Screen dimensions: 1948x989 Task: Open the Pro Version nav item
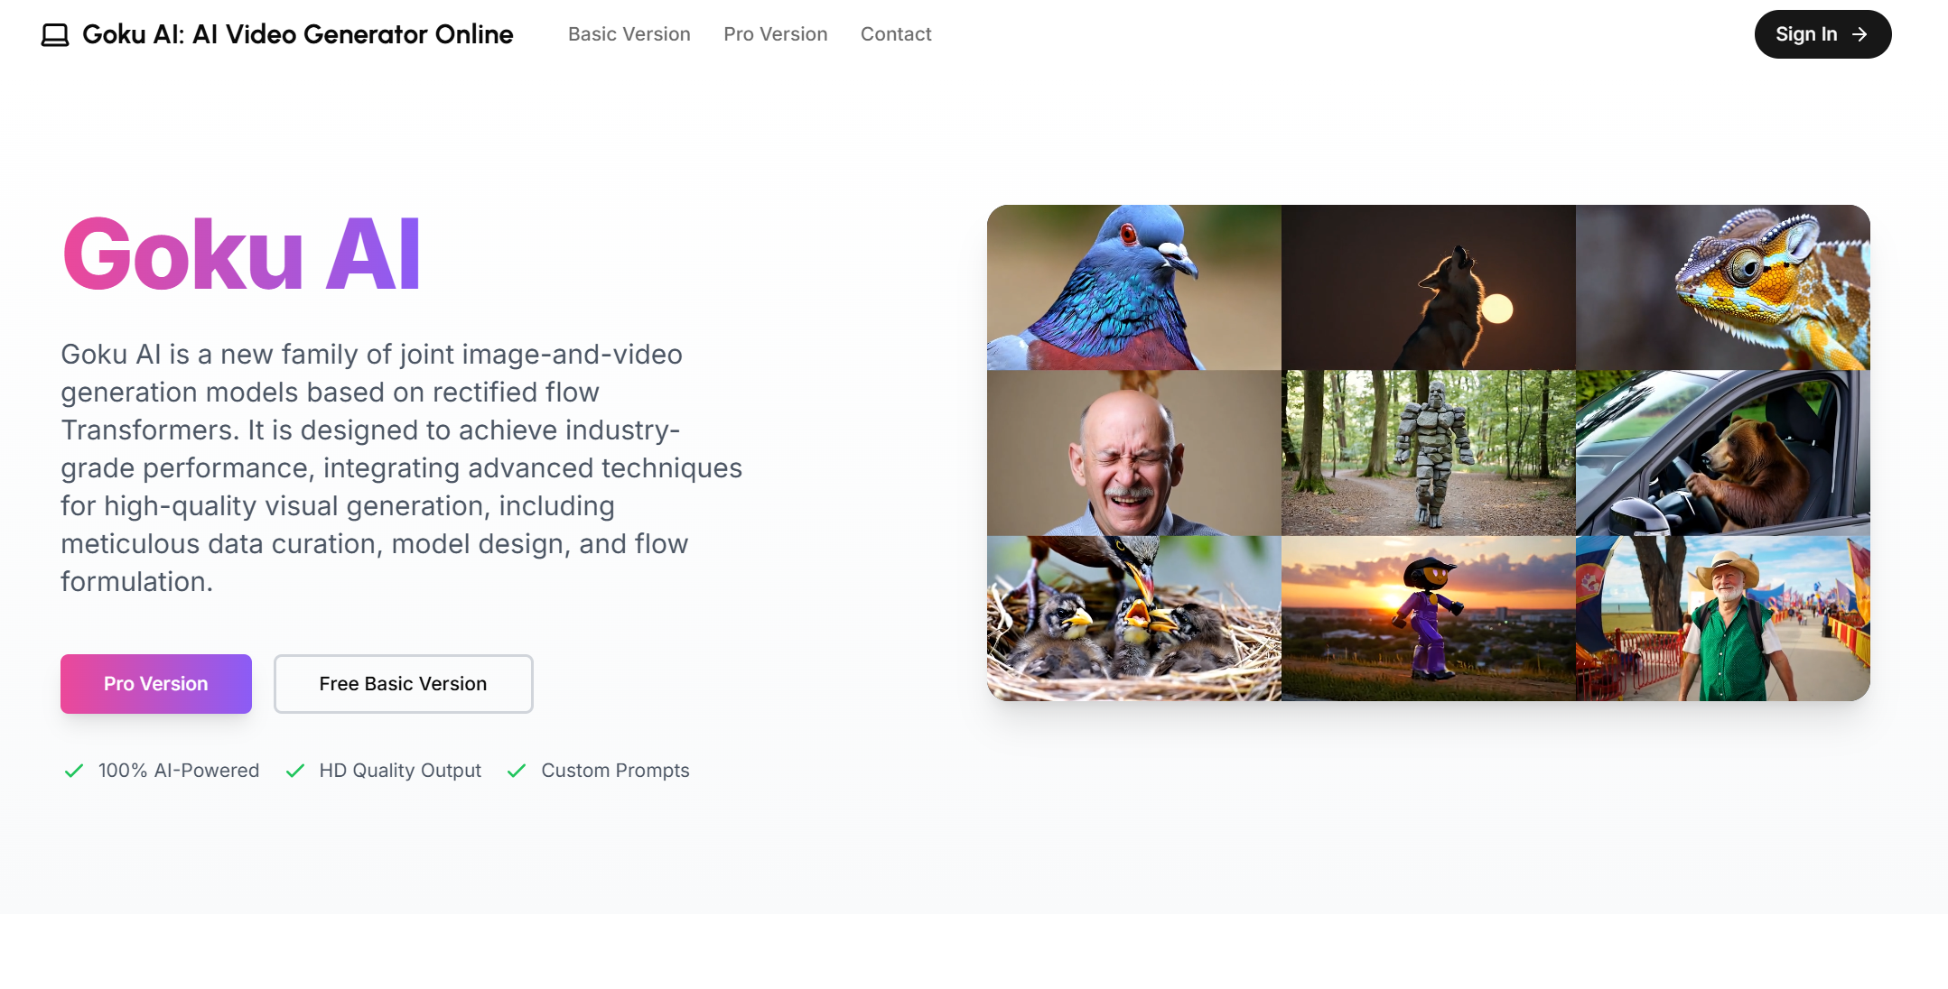776,34
